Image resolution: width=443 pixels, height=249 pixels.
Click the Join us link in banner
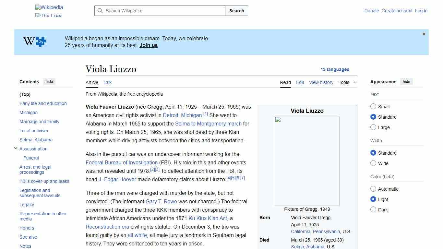click(148, 45)
